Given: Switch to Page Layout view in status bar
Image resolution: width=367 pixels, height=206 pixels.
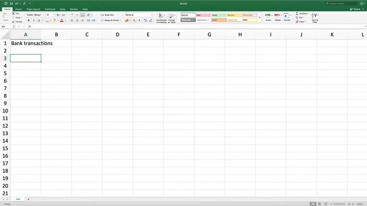Looking at the screenshot, I should point(319,204).
